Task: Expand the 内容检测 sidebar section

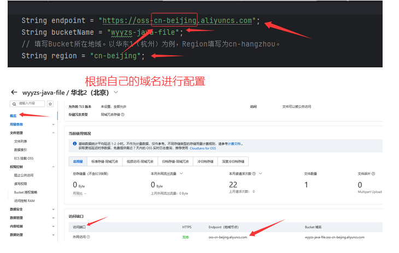Action: [54, 226]
